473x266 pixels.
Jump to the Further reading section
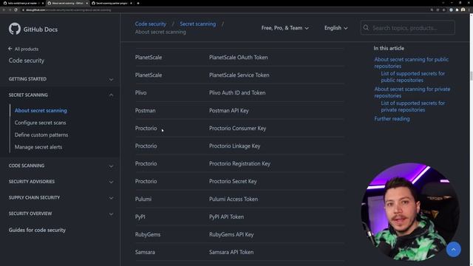[x=392, y=119]
